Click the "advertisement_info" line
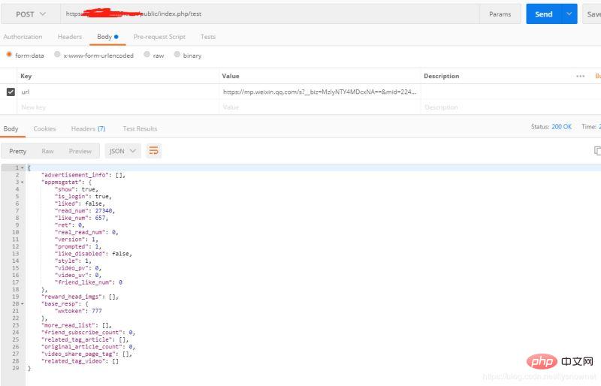Image resolution: width=601 pixels, height=386 pixels. 83,175
